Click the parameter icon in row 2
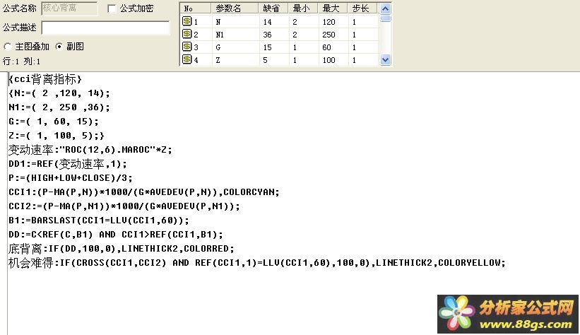Screen dimensions: 580x335 coord(187,34)
